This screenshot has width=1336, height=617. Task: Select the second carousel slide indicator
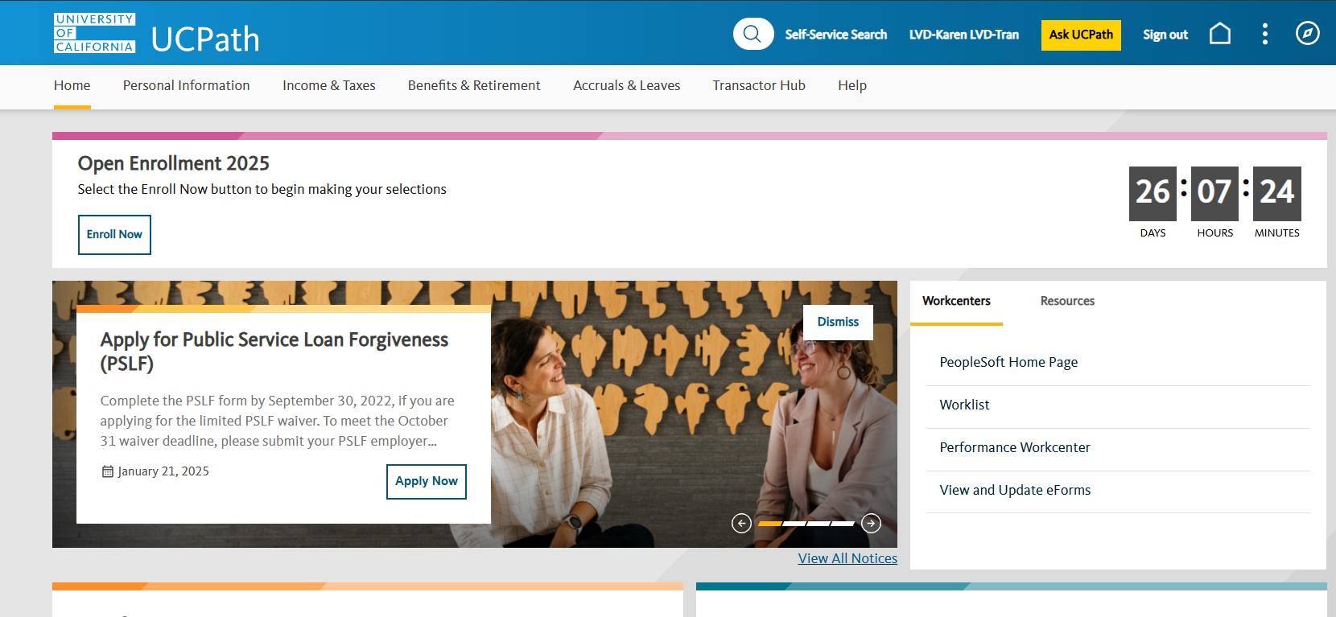click(x=794, y=524)
